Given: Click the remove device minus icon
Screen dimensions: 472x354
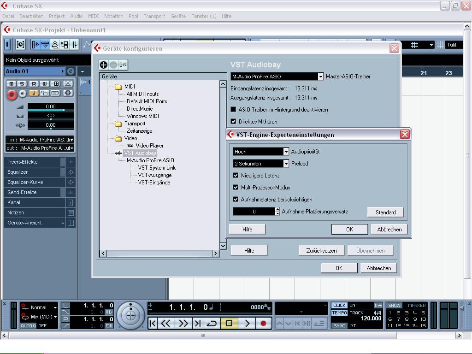Looking at the screenshot, I should tap(113, 65).
